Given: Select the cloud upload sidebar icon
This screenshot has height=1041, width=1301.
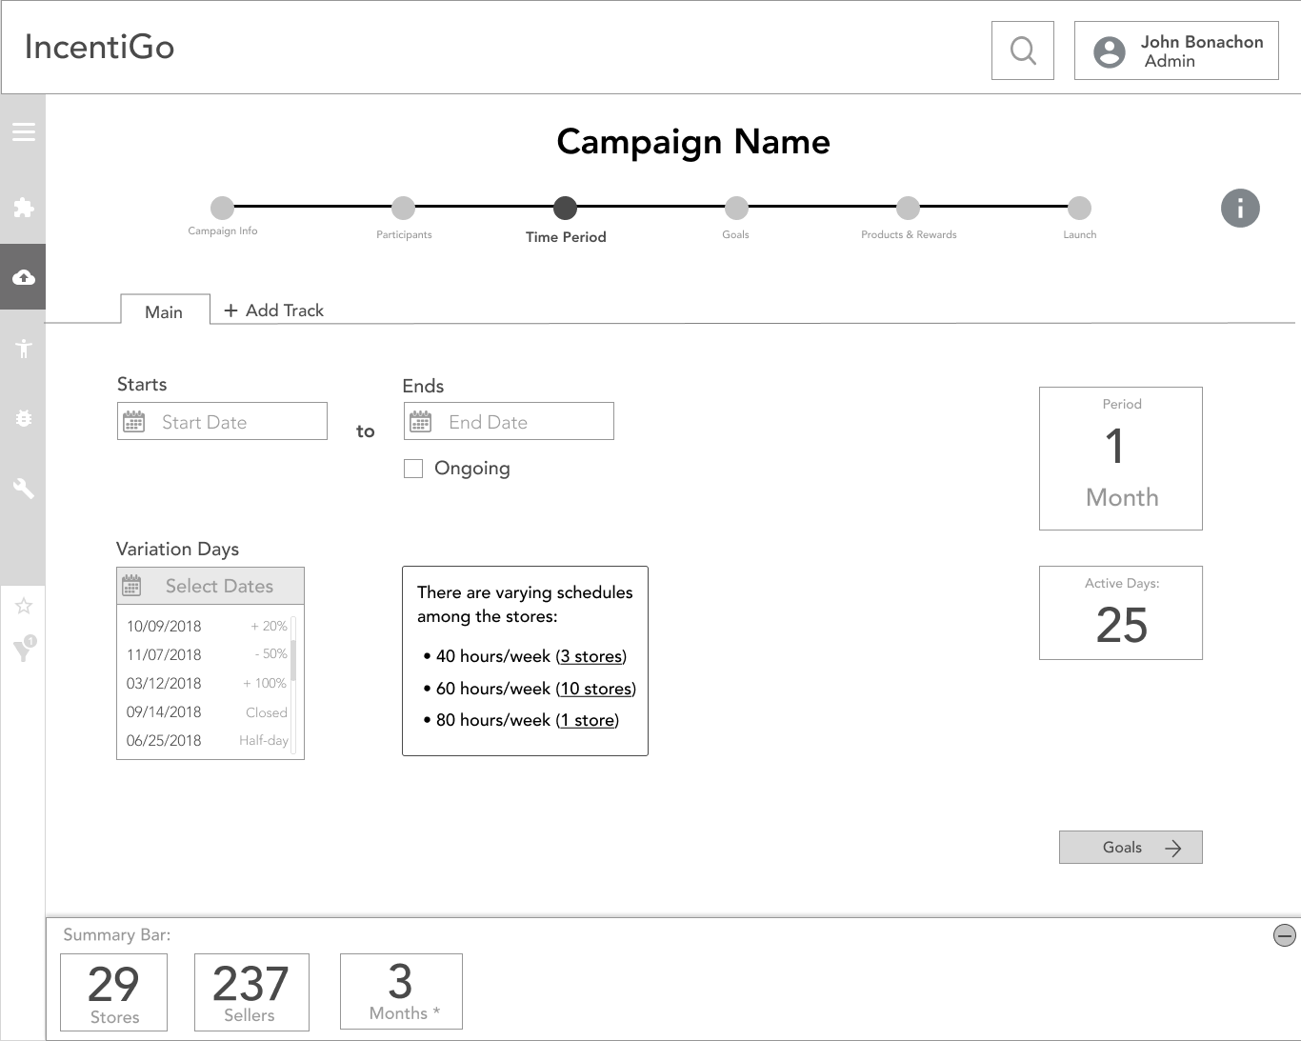Looking at the screenshot, I should [24, 277].
